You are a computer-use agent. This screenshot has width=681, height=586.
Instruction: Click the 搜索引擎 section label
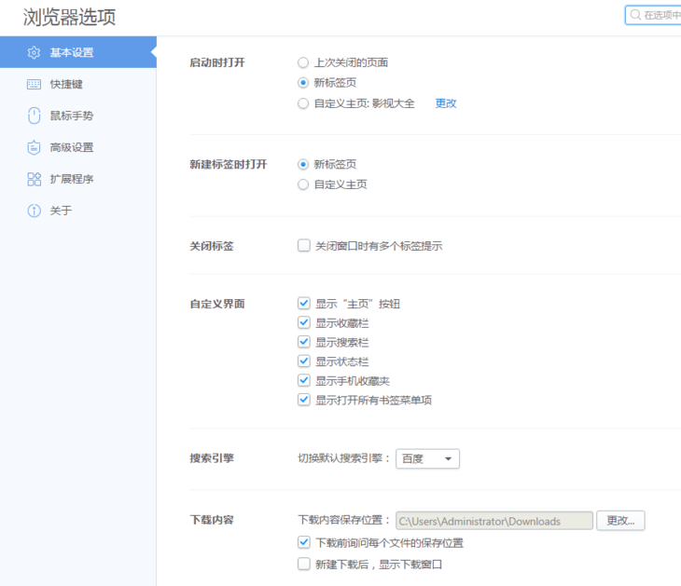(x=212, y=458)
